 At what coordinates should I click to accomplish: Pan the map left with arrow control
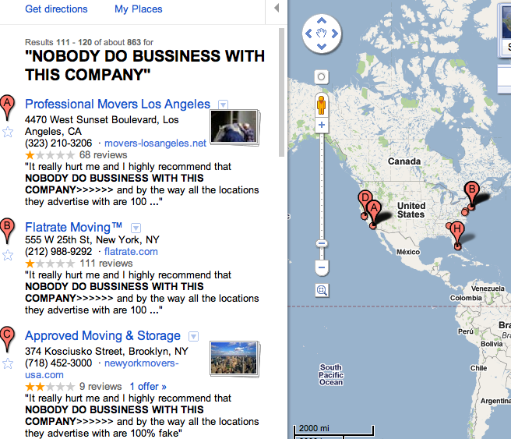(308, 34)
